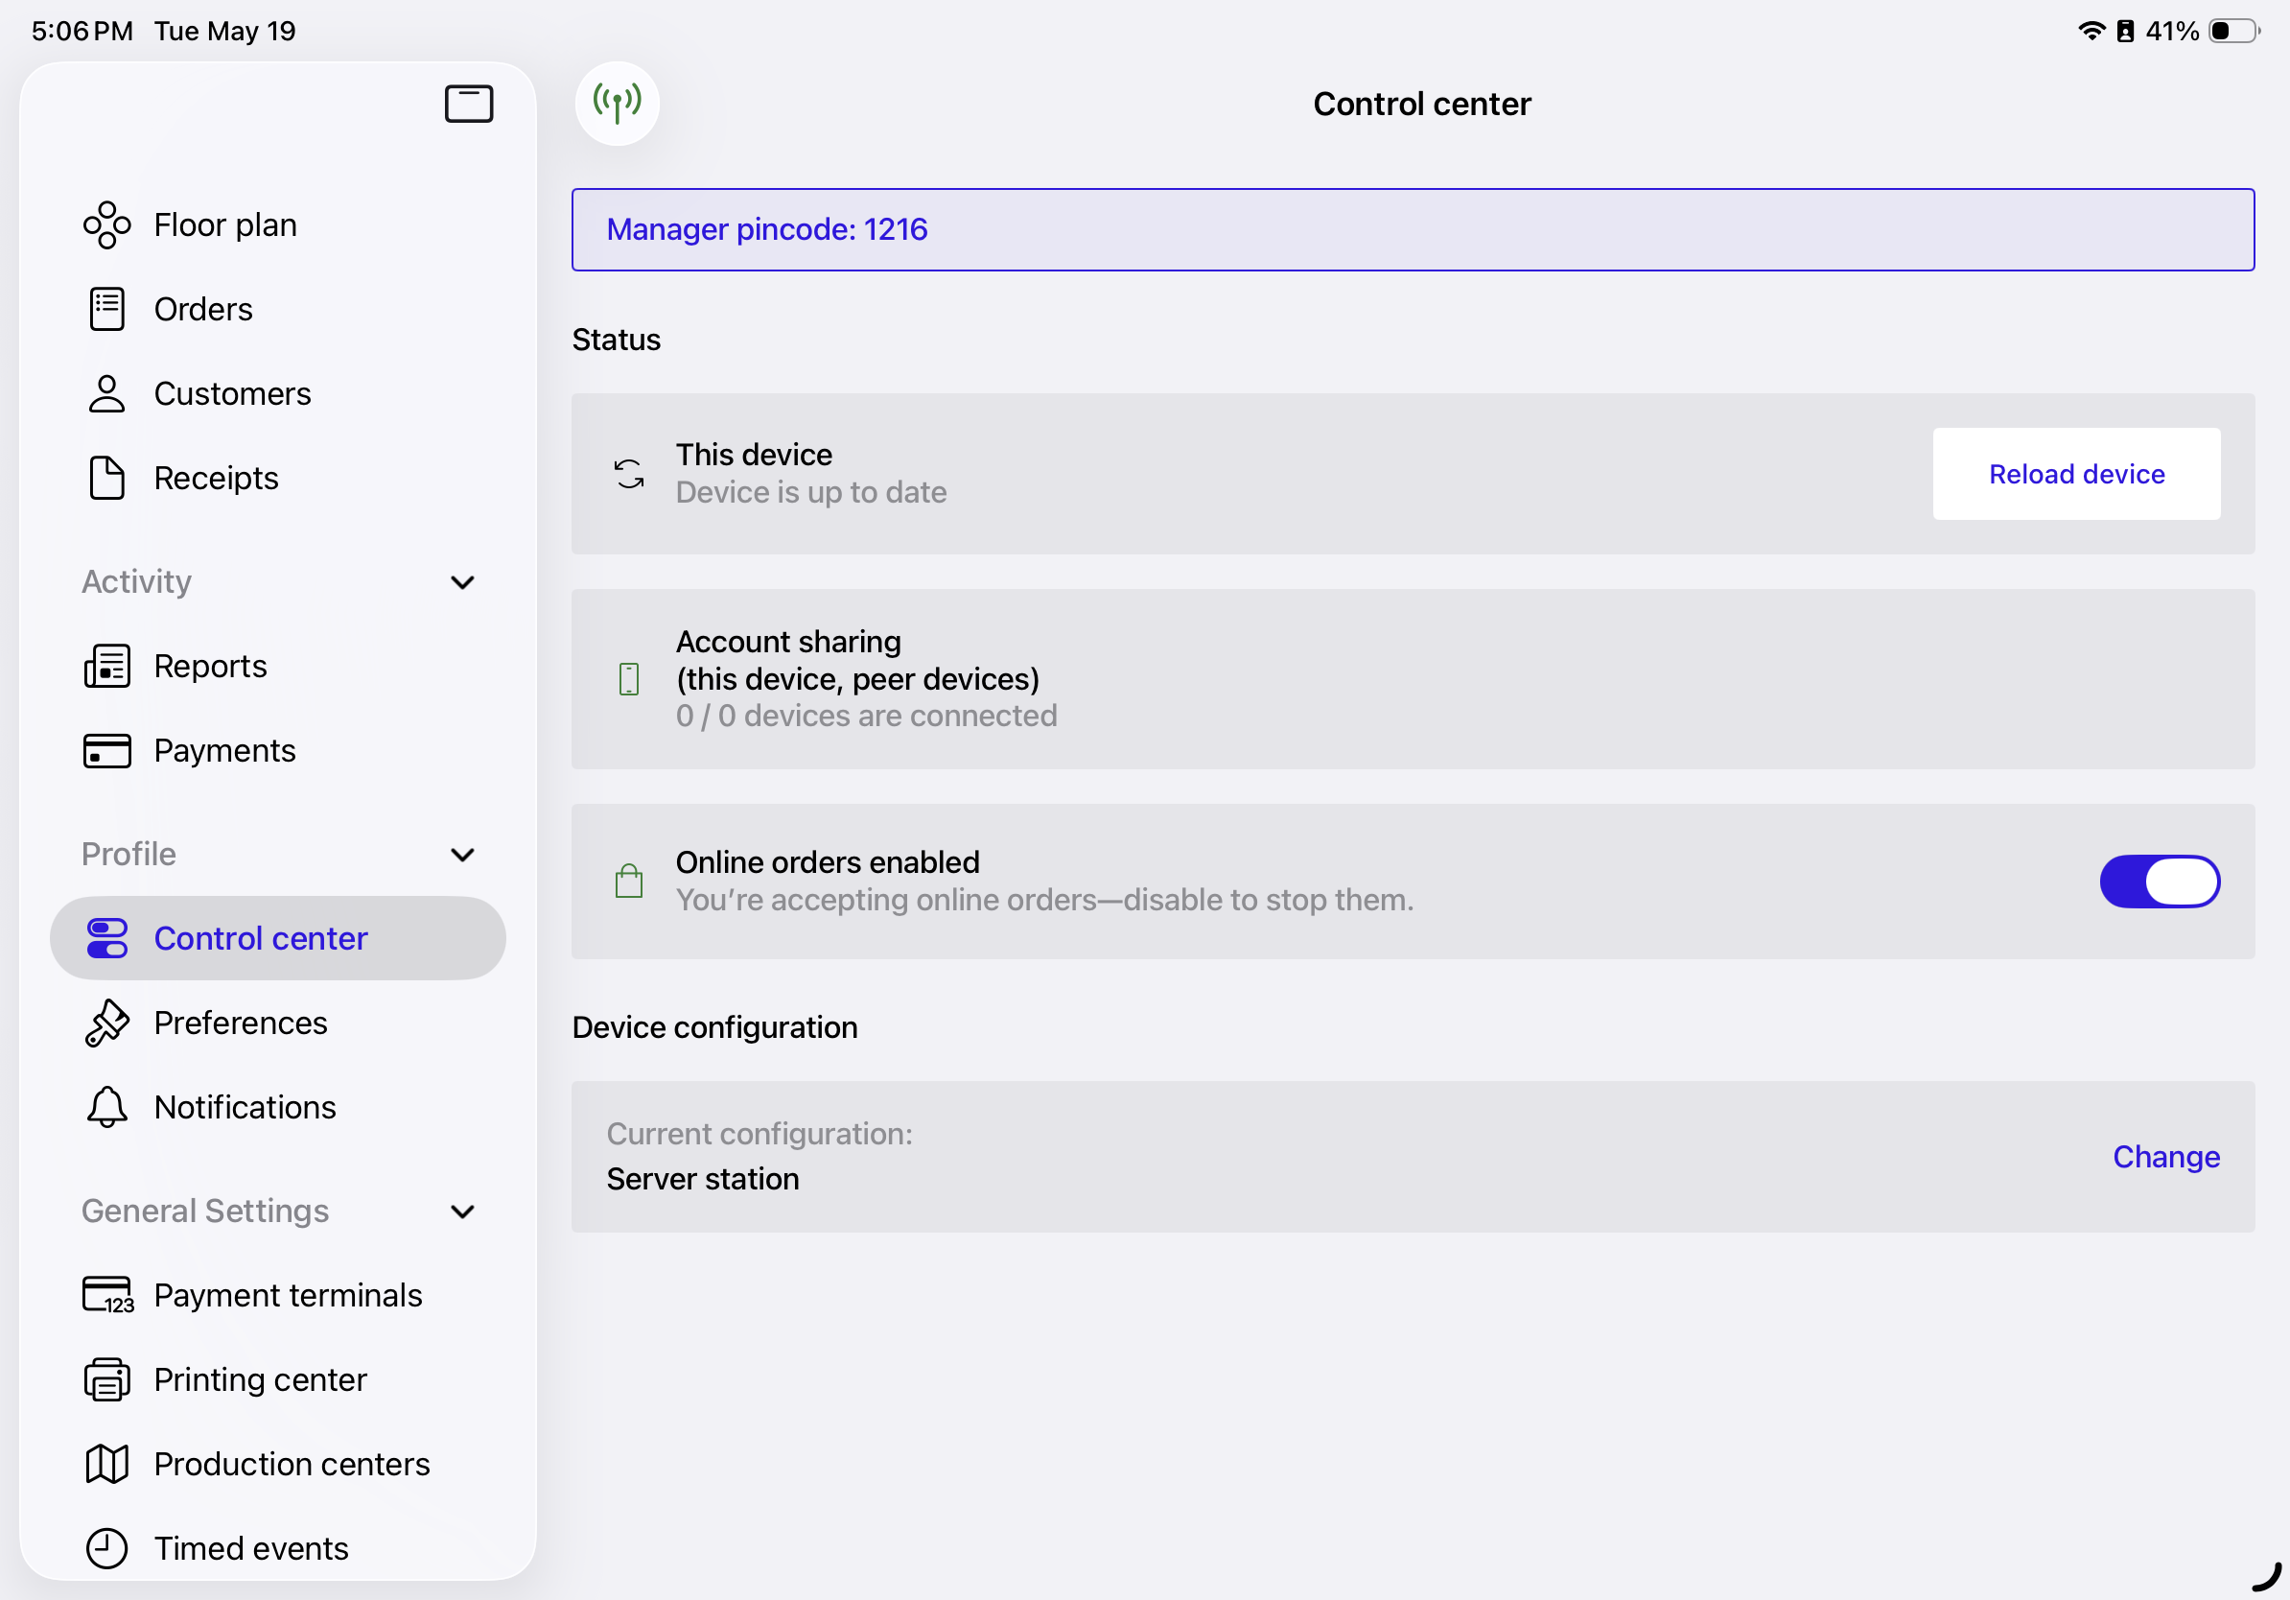
Task: Tap the Manager pincode: 1216 banner
Action: [1413, 229]
